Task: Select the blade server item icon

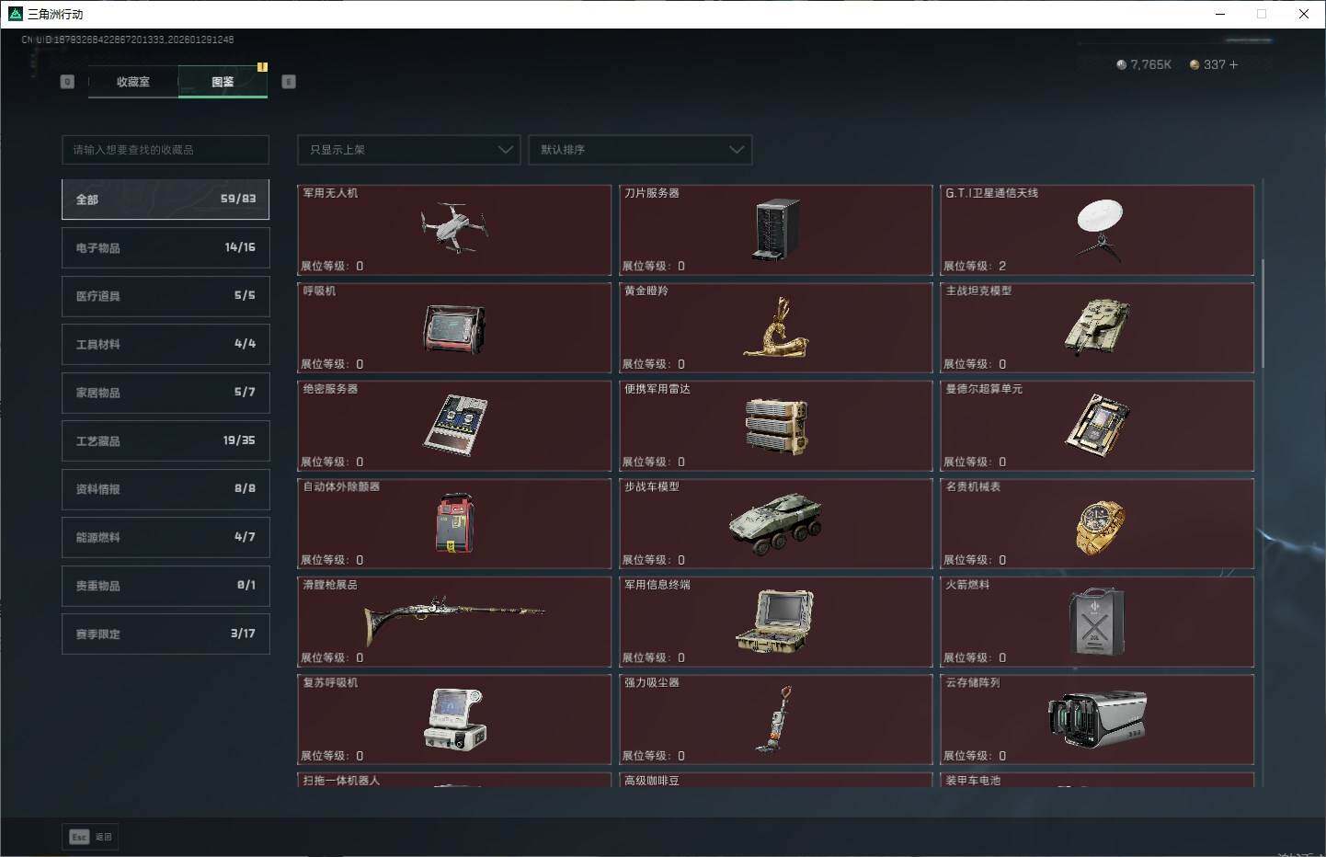Action: click(x=776, y=230)
